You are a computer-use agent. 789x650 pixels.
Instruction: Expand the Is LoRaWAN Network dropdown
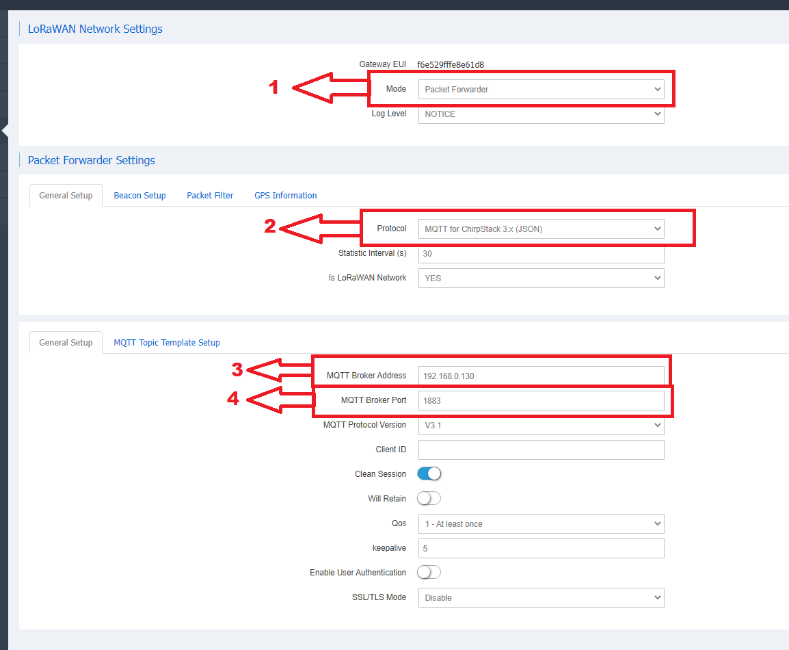(x=541, y=278)
